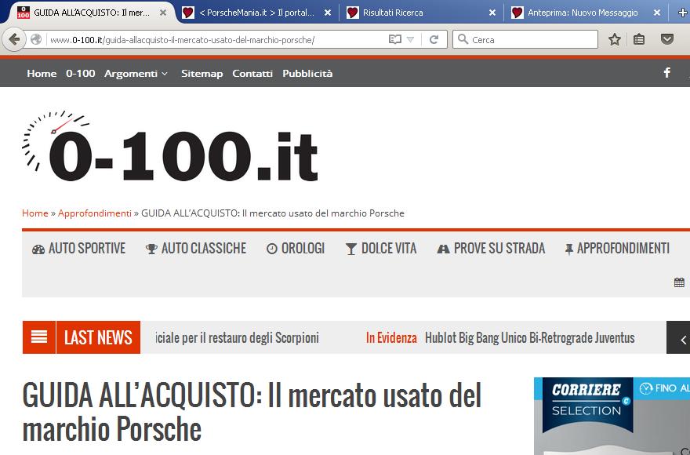The width and height of the screenshot is (690, 455).
Task: Click the Last News hamburger list icon
Action: [39, 337]
